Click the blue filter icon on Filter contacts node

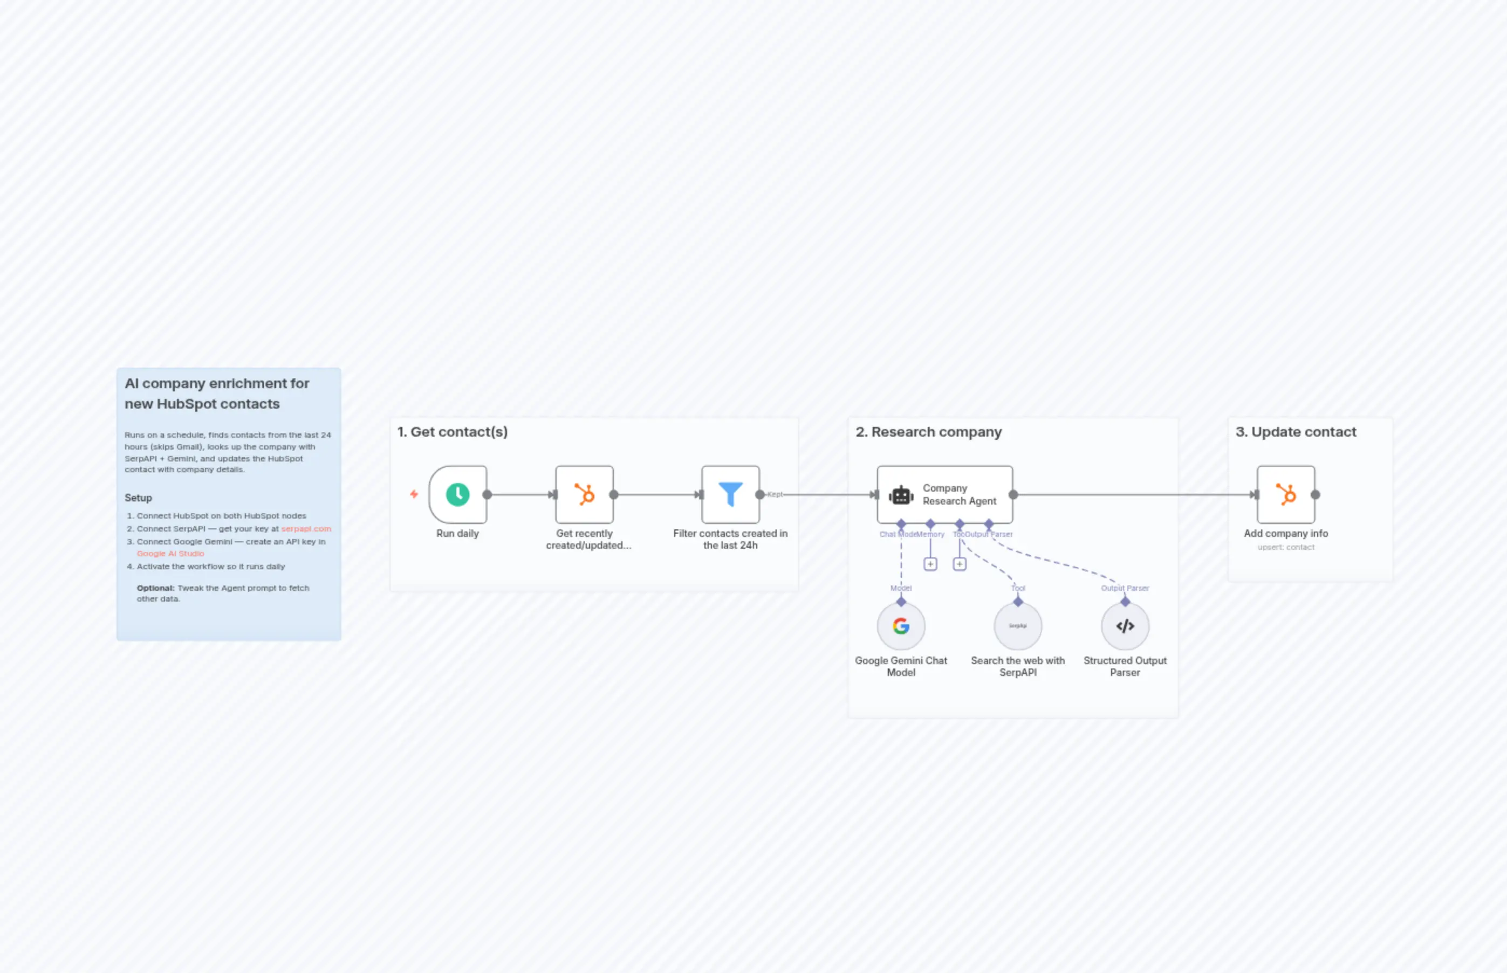[x=730, y=495]
